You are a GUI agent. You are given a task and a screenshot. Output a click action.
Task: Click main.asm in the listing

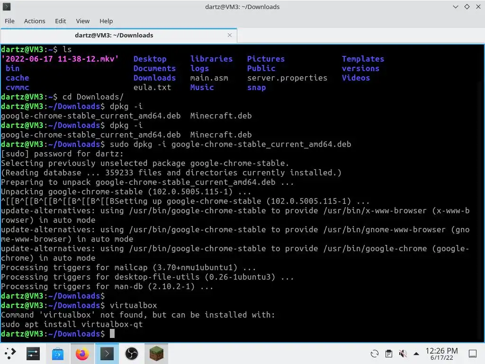point(209,78)
